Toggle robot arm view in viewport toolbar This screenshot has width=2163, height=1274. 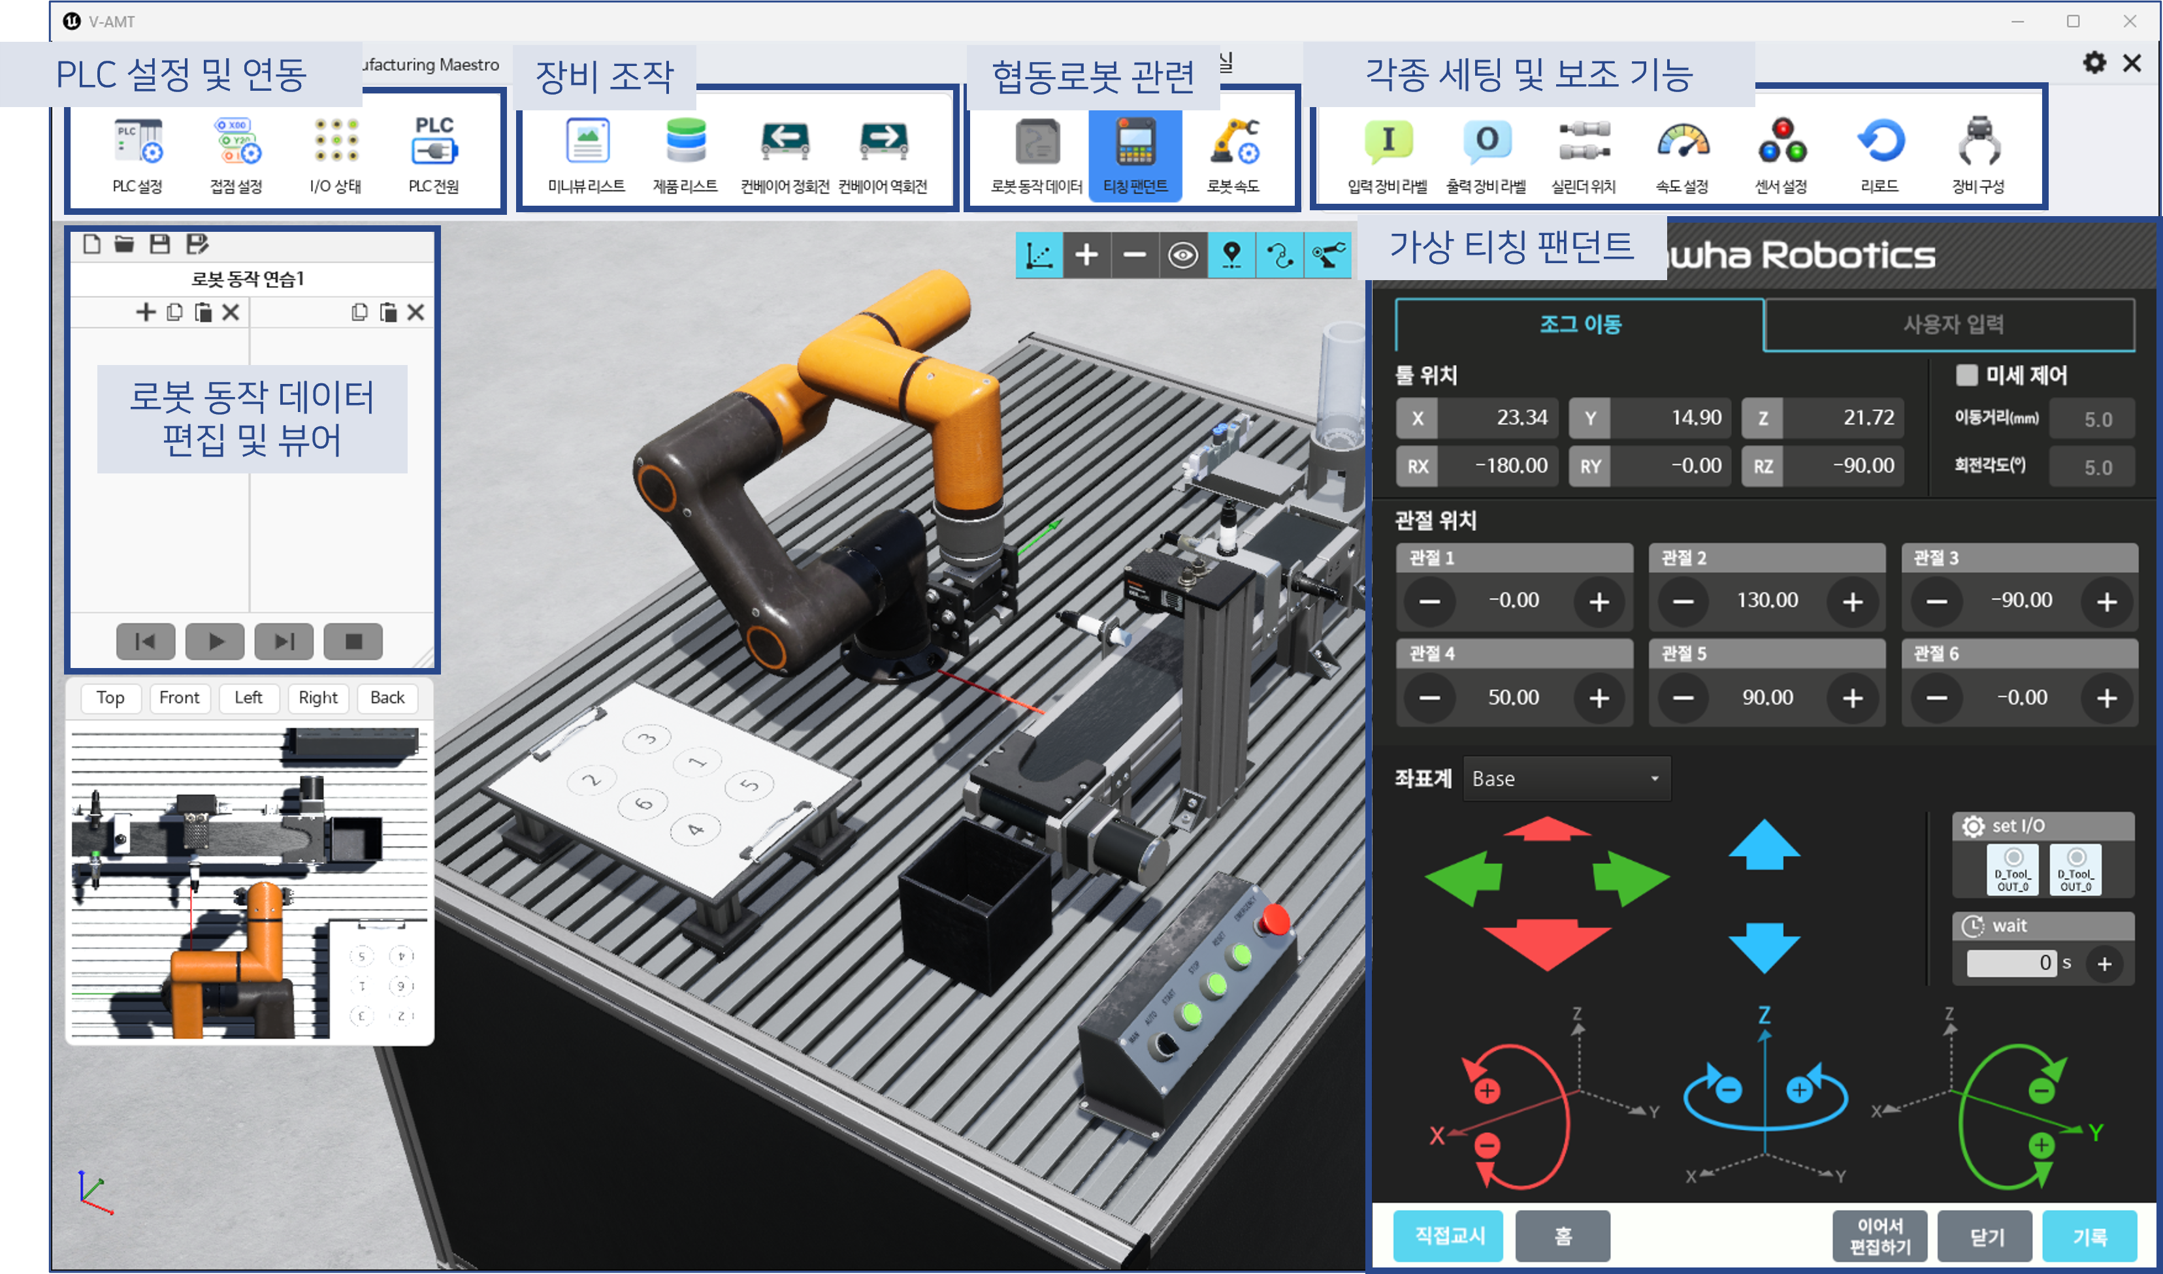(x=1327, y=255)
